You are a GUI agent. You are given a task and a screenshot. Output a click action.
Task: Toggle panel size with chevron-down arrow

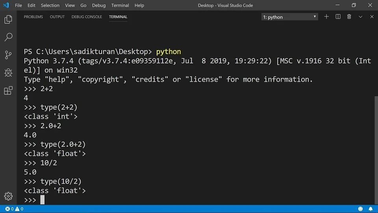360,17
